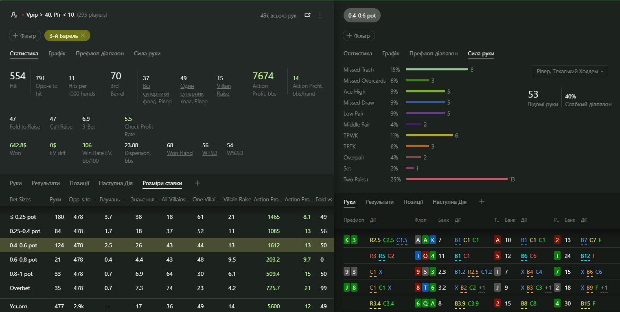The width and height of the screenshot is (620, 312).
Task: Remove the 3-й Барель filter chip
Action: [x=83, y=36]
